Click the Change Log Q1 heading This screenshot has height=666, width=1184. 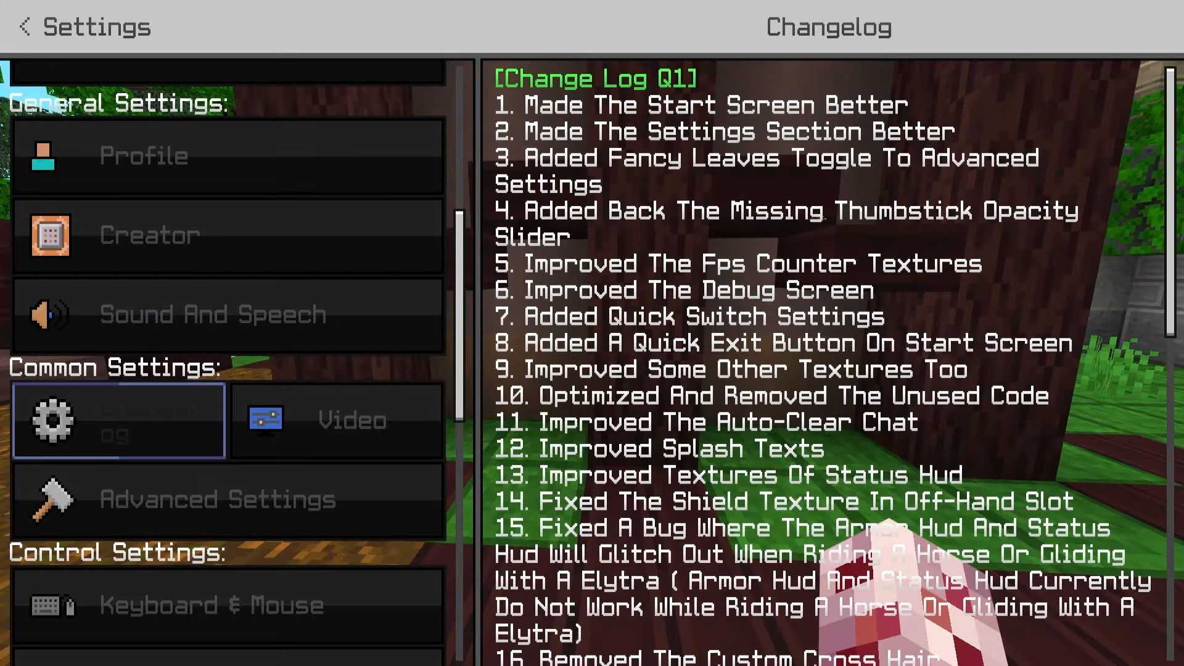coord(596,78)
